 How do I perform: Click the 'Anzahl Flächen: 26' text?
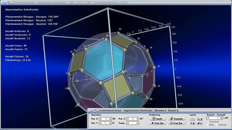17,56
